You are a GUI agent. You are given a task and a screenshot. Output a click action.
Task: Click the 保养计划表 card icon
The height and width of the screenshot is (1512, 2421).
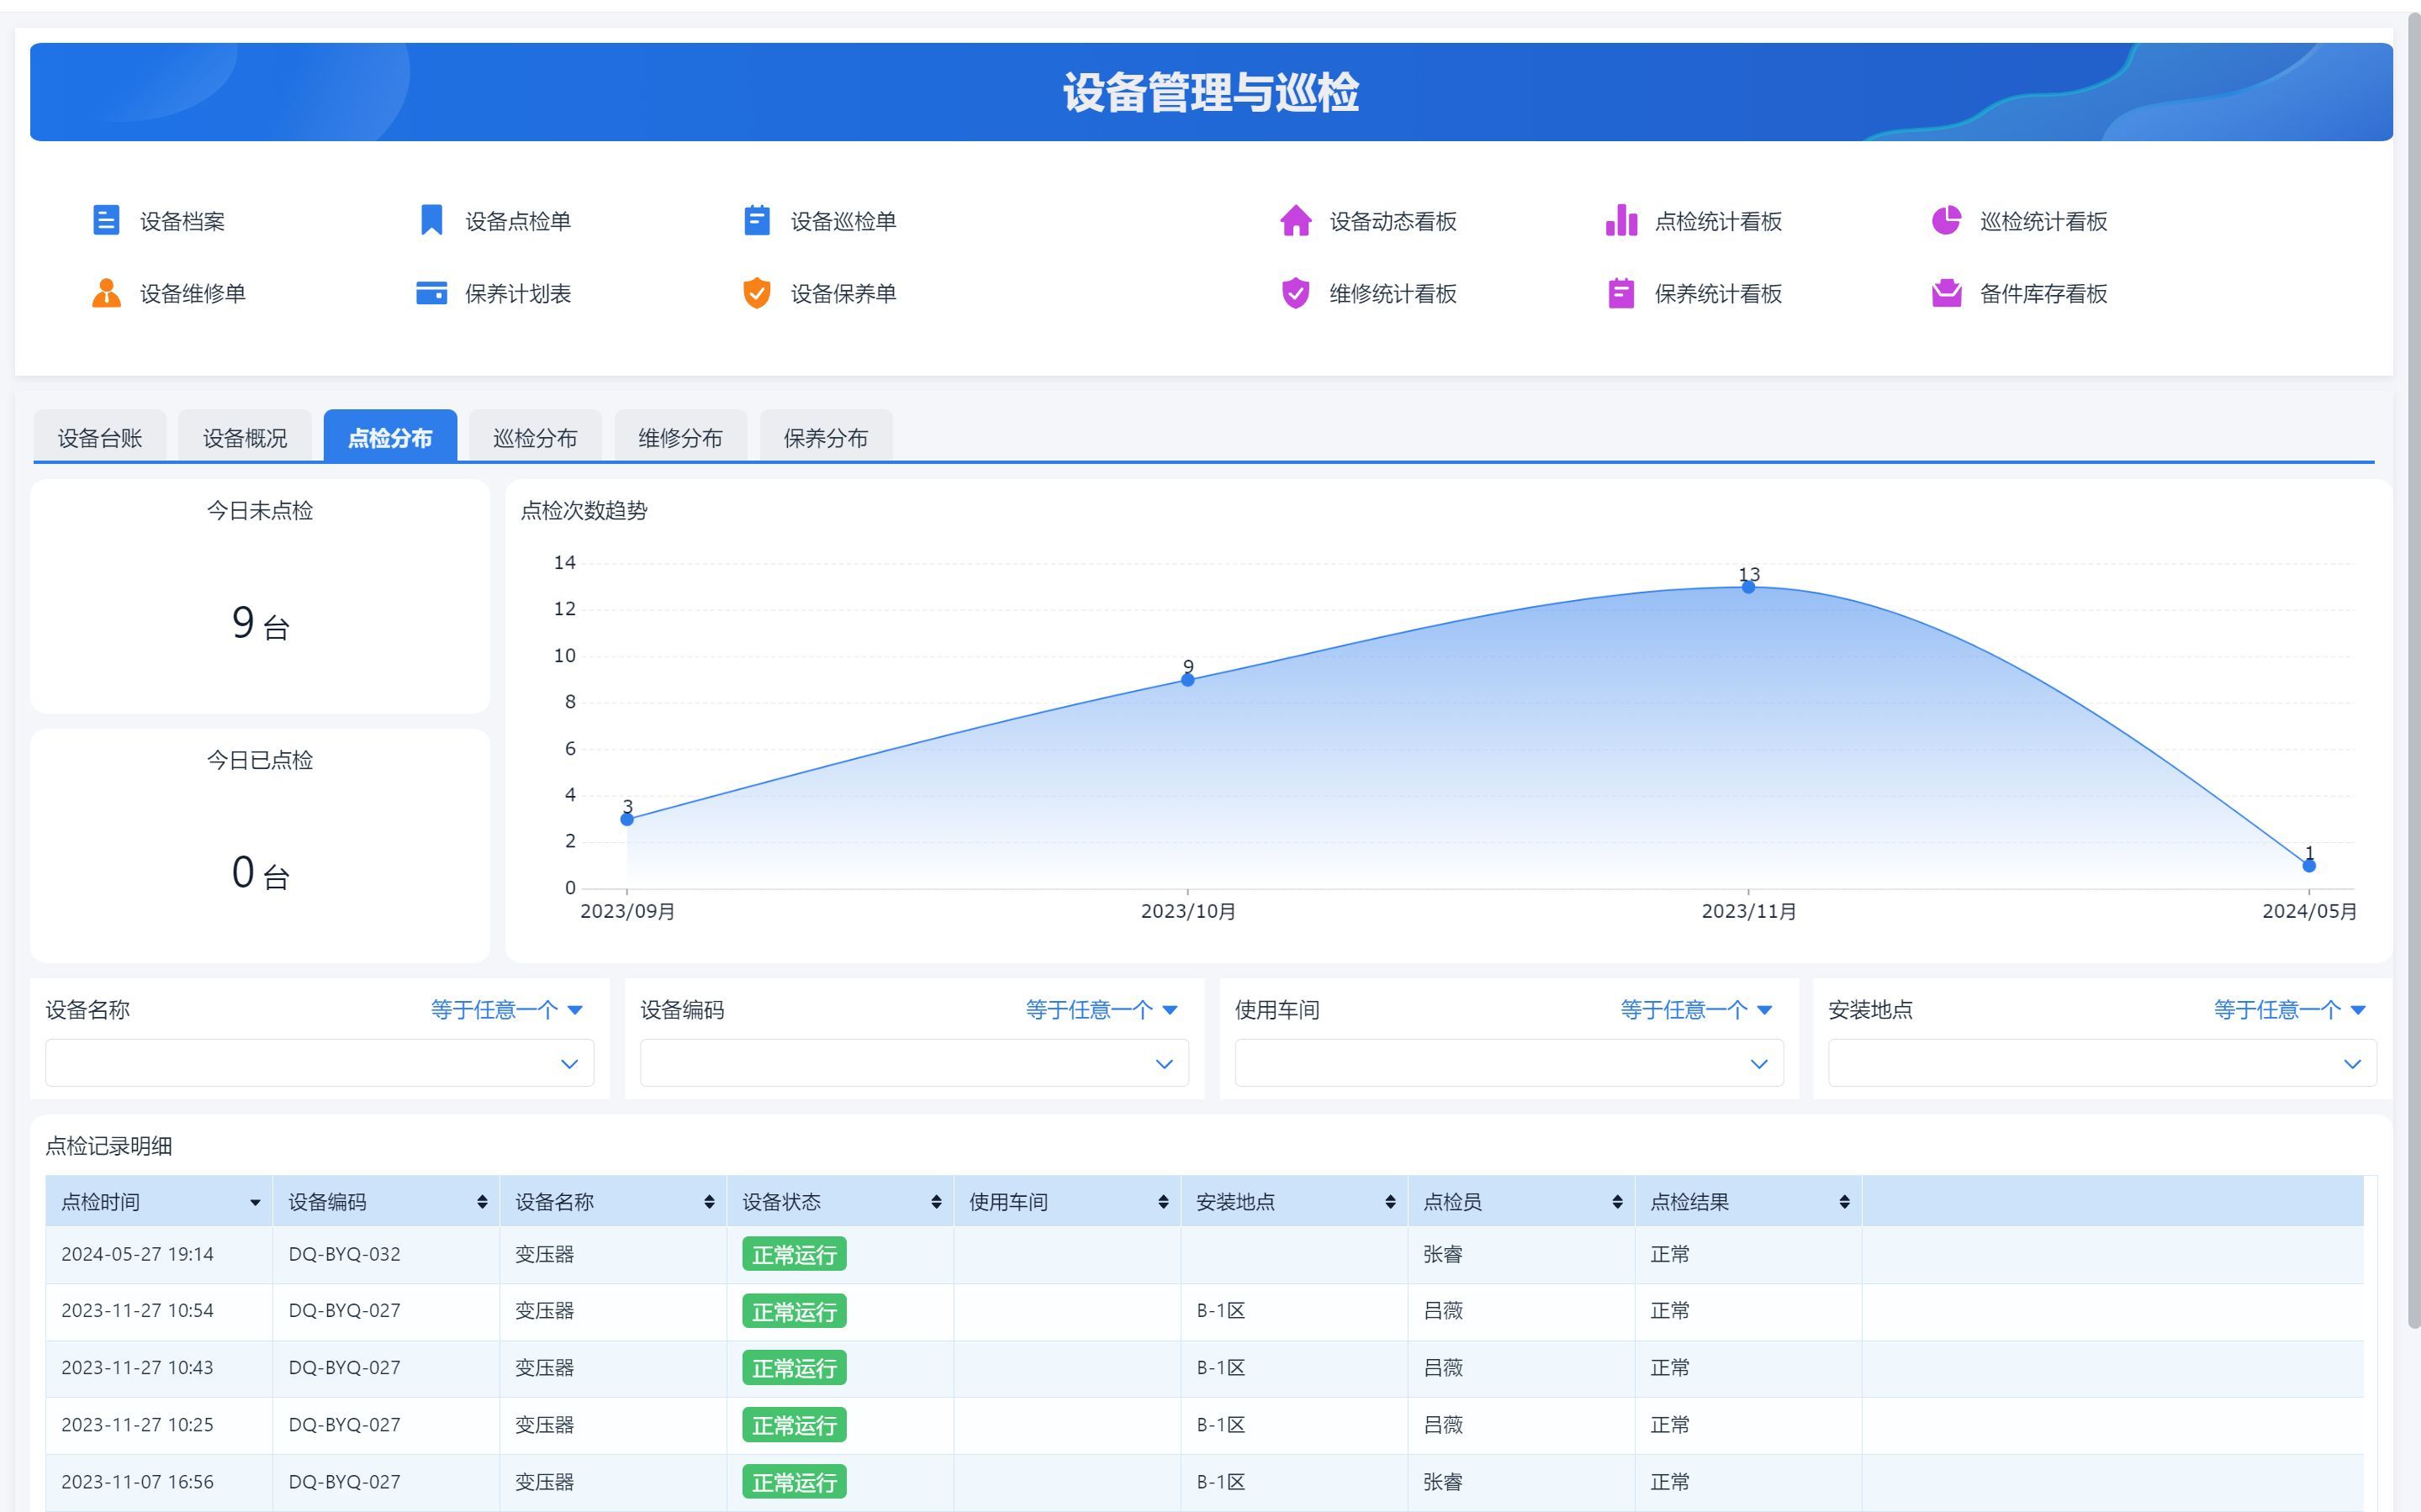click(x=431, y=293)
